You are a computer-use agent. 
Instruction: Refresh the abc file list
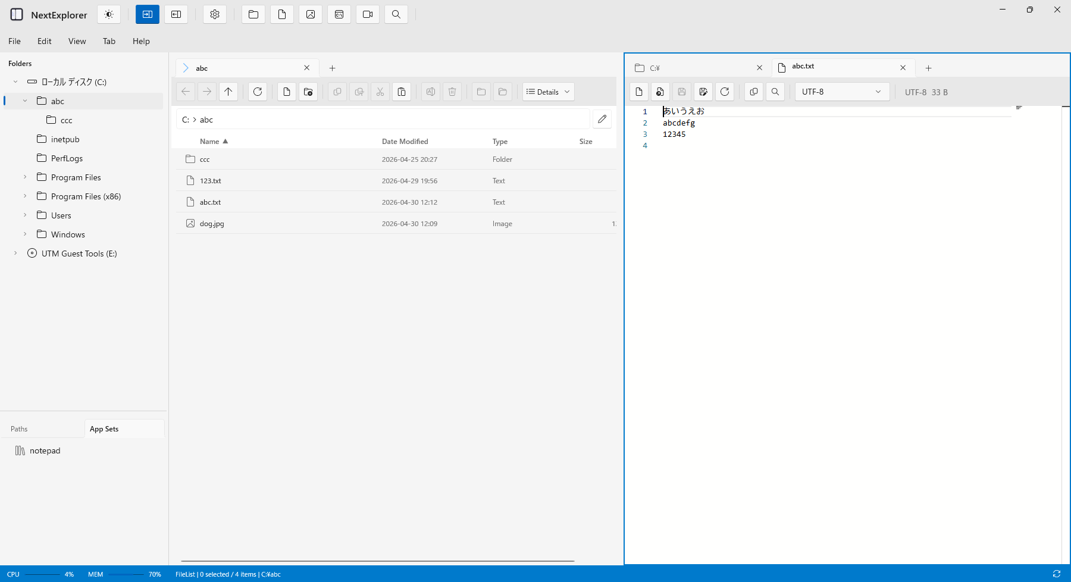point(258,92)
